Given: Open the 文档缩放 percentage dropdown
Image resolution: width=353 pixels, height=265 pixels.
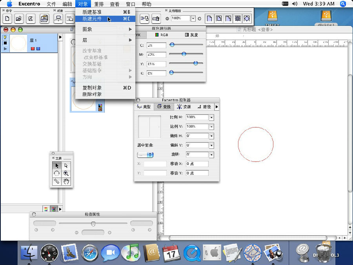Looking at the screenshot, I should pos(193,18).
